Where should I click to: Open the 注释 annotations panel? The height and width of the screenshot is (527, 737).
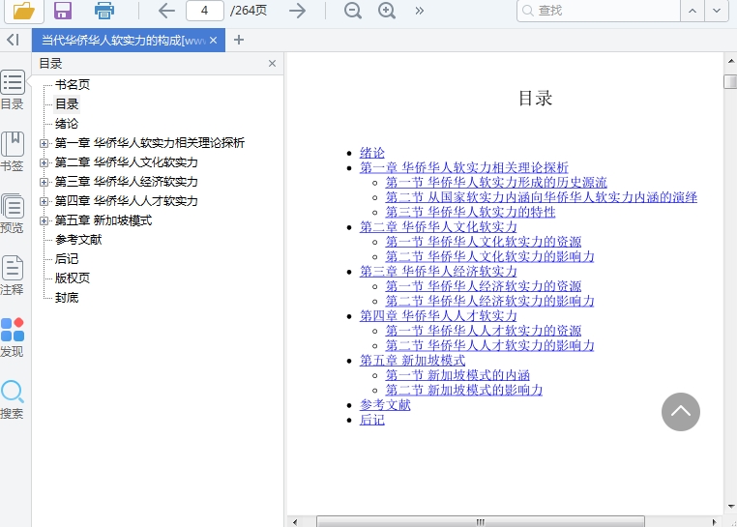13,276
